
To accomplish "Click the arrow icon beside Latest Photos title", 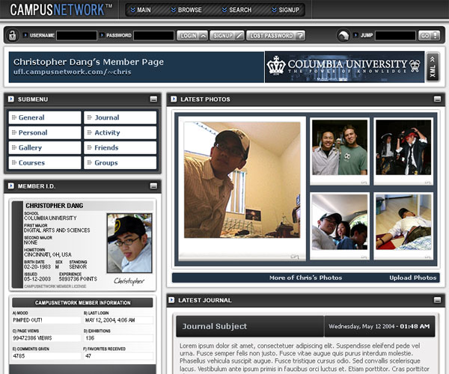I will point(171,99).
